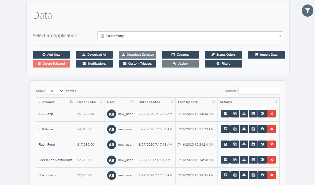Click Download All button
315x185 pixels.
[x=94, y=54]
